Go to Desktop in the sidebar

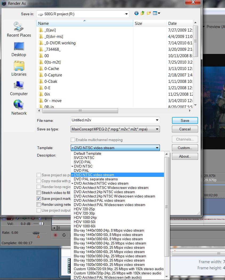(x=19, y=49)
